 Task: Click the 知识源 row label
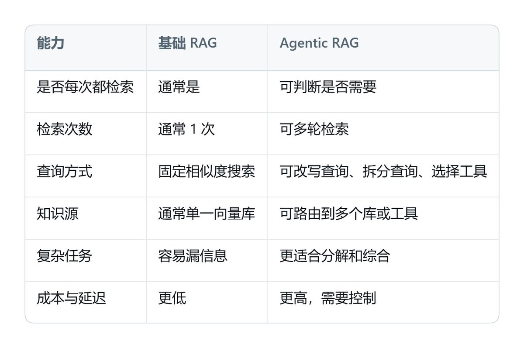58,214
